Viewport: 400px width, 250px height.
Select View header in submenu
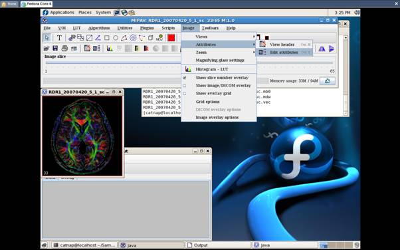pyautogui.click(x=284, y=45)
